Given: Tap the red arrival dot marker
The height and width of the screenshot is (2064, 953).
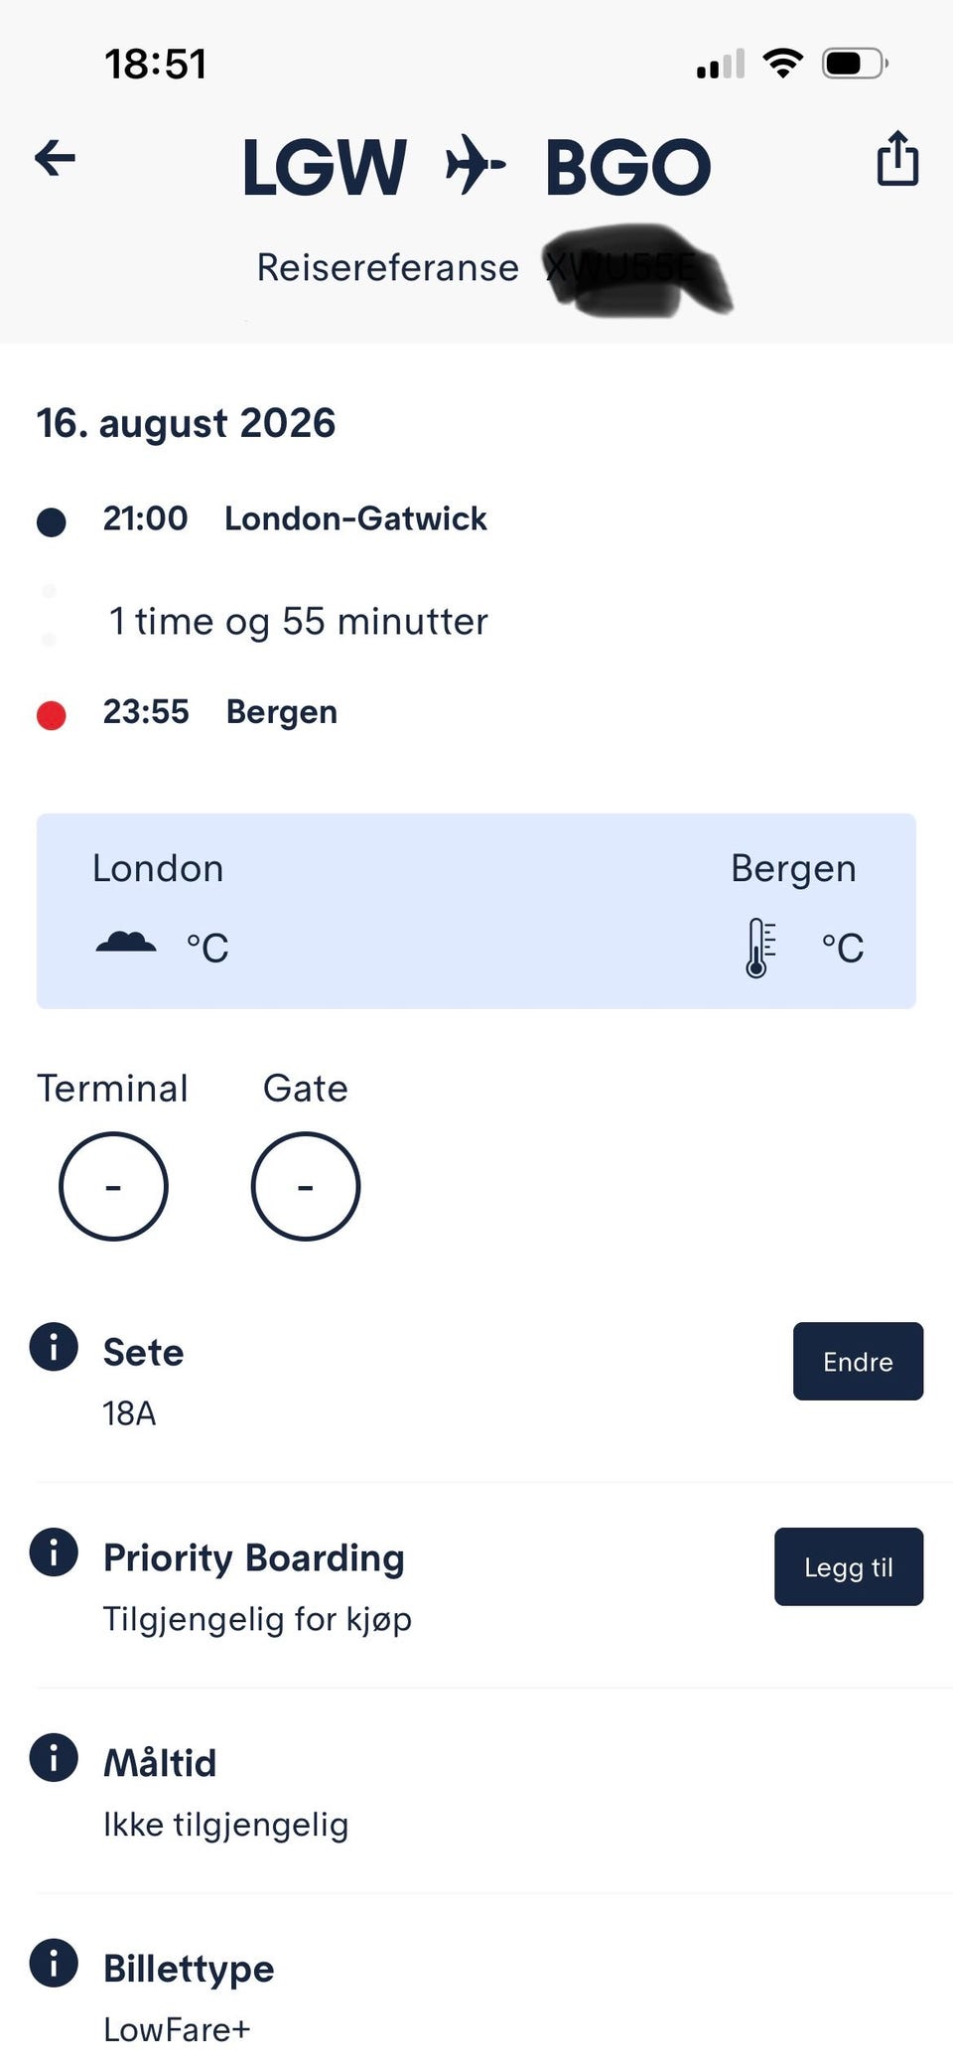Looking at the screenshot, I should pyautogui.click(x=52, y=715).
